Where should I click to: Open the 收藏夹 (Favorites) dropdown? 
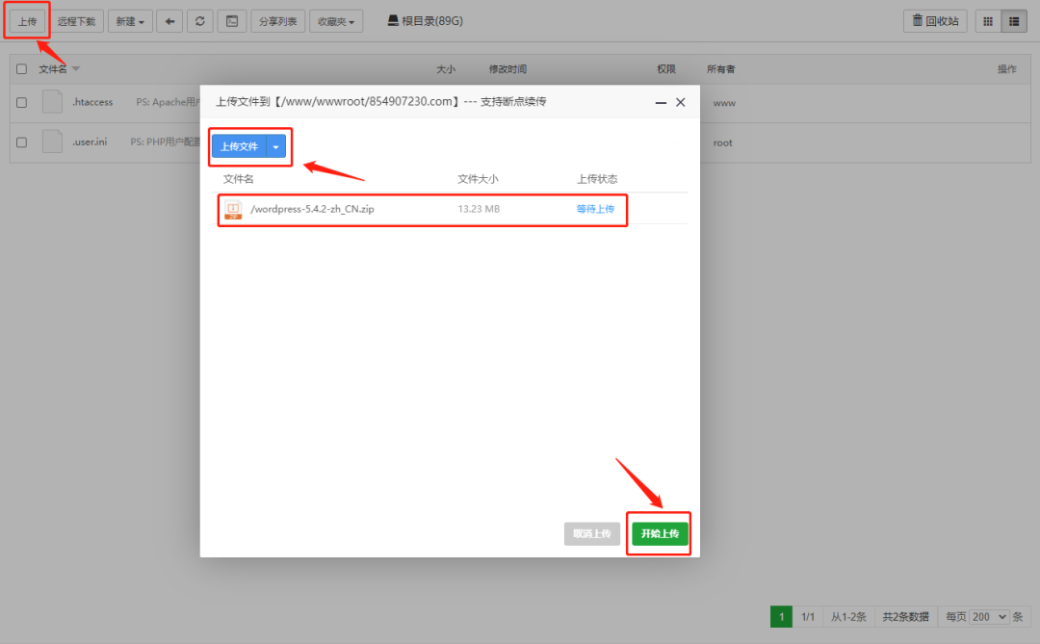pos(336,21)
